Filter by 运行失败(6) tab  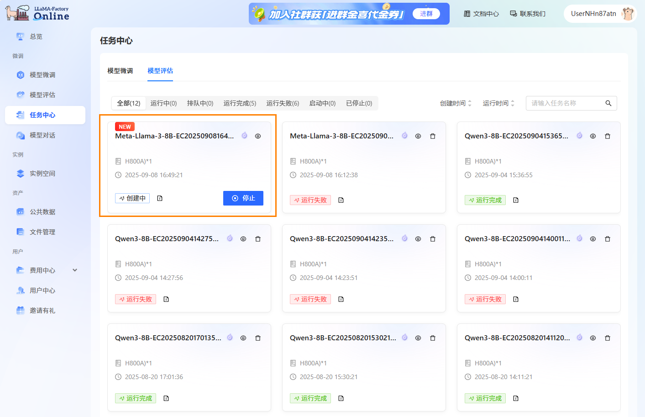click(283, 103)
